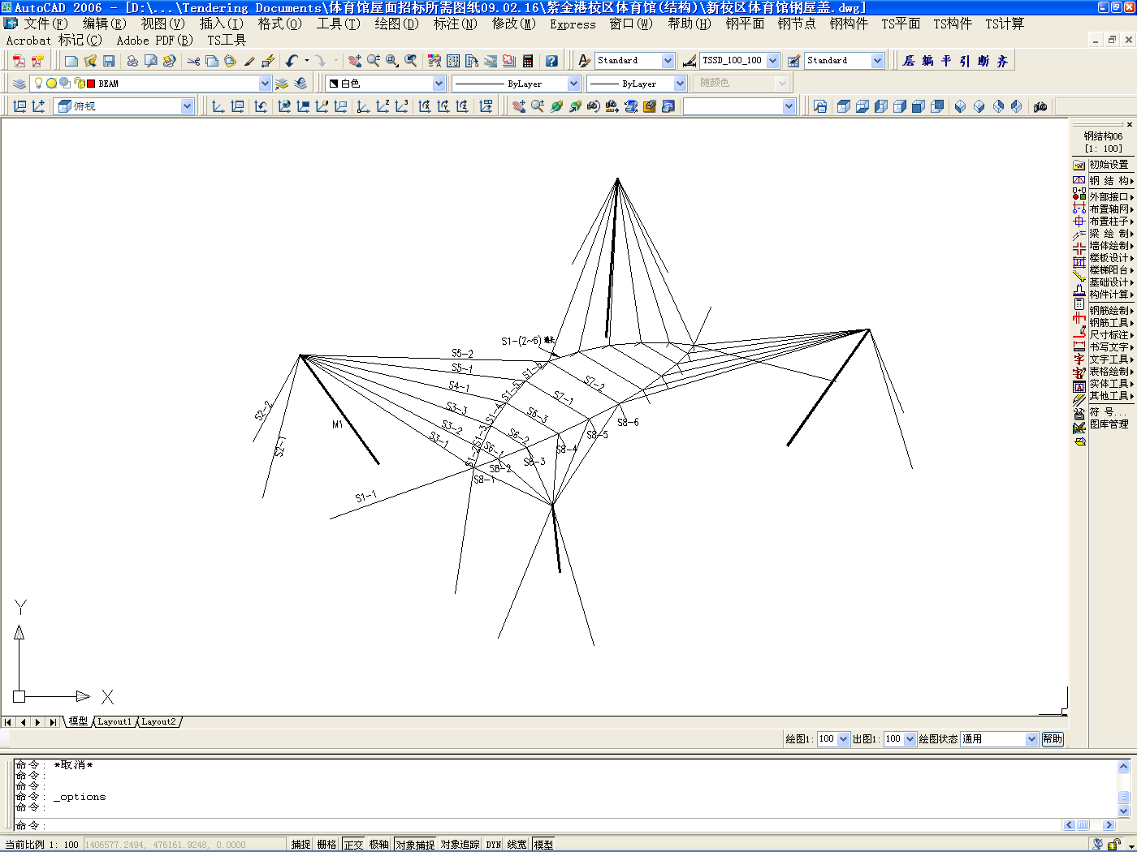This screenshot has height=852, width=1137.
Task: Click the Layer Previous icon
Action: (300, 84)
